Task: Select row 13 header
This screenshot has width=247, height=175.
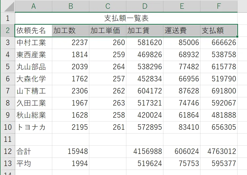Action: click(x=8, y=163)
